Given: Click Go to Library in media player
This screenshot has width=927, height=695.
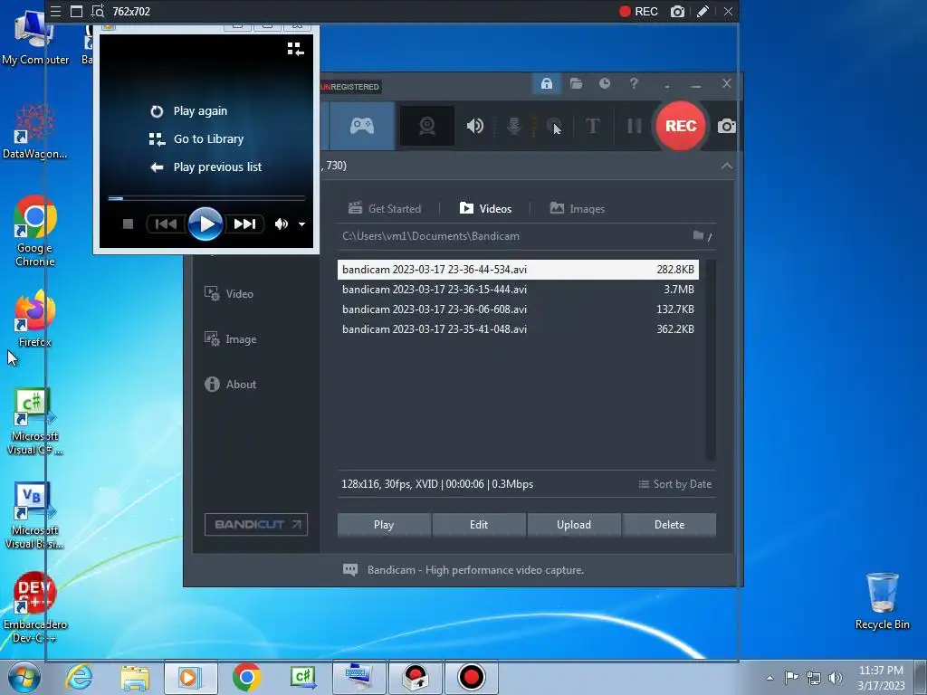Looking at the screenshot, I should [196, 138].
